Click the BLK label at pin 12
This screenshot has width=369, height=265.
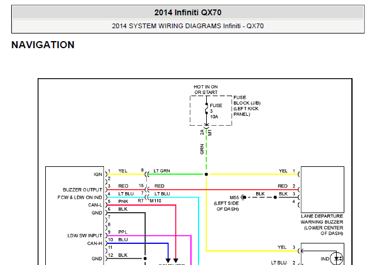pos(123,255)
